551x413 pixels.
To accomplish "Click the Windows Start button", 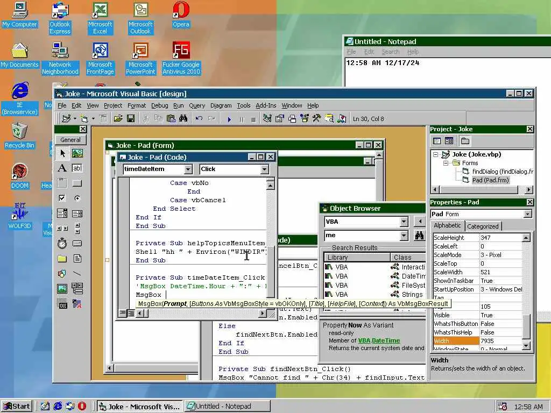I will click(17, 407).
